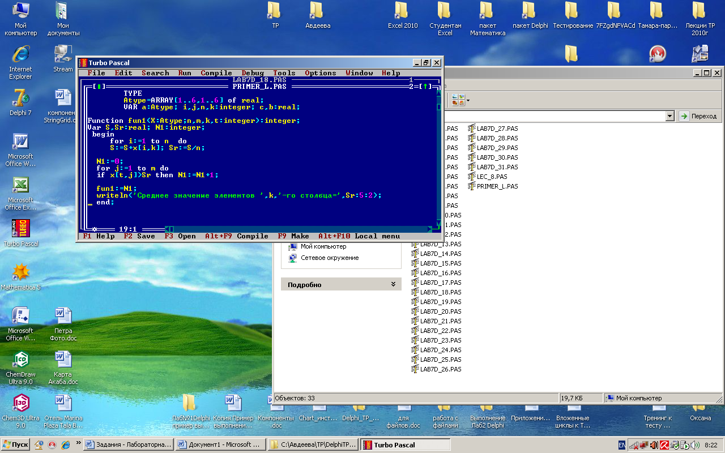
Task: Select the Авдеева desktop folder
Action: [x=317, y=15]
